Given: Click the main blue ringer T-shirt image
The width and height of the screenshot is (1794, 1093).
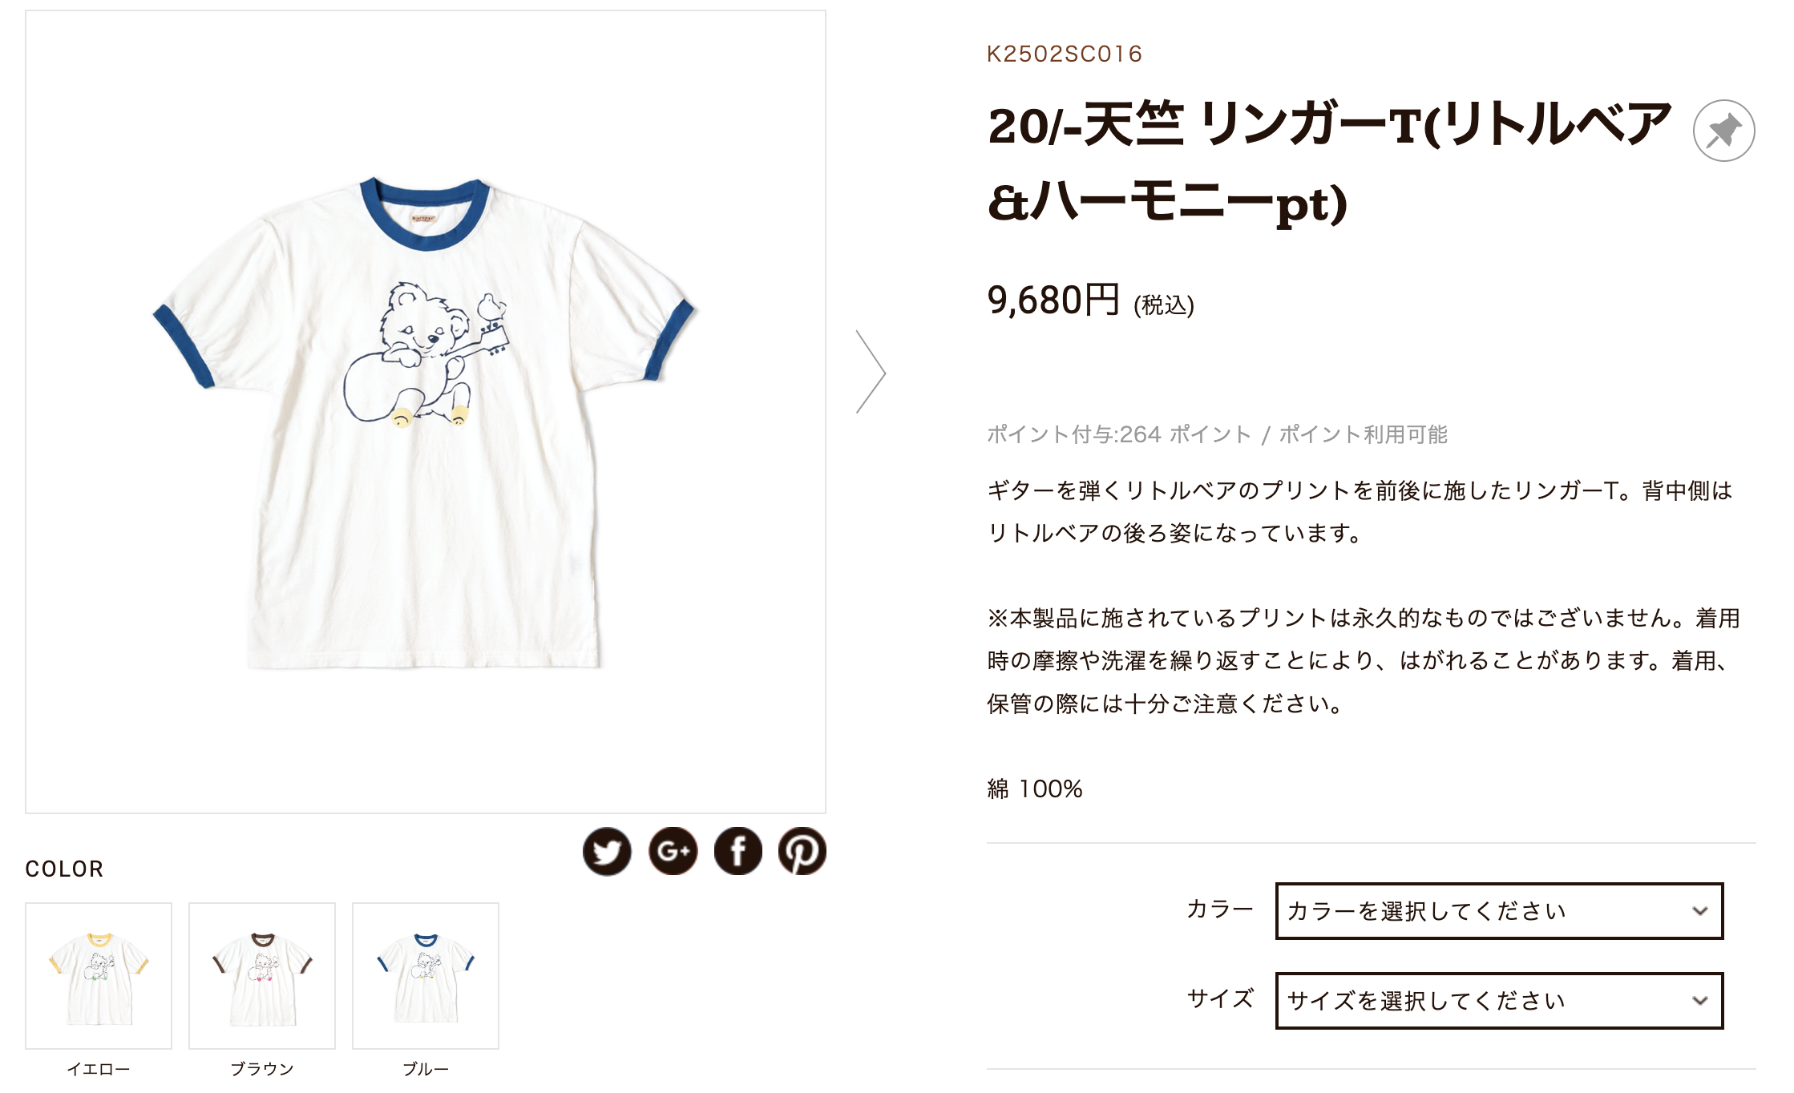Looking at the screenshot, I should point(426,412).
